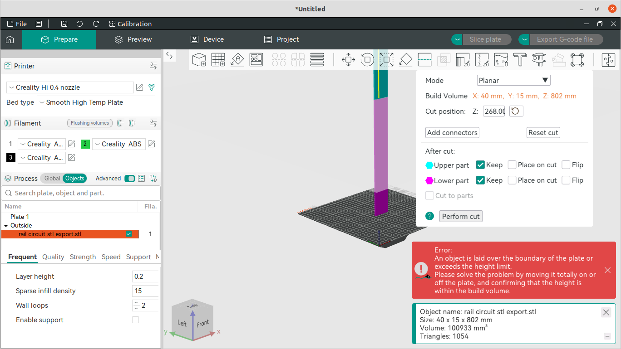Go to Home via house icon
This screenshot has height=349, width=621.
tap(10, 39)
